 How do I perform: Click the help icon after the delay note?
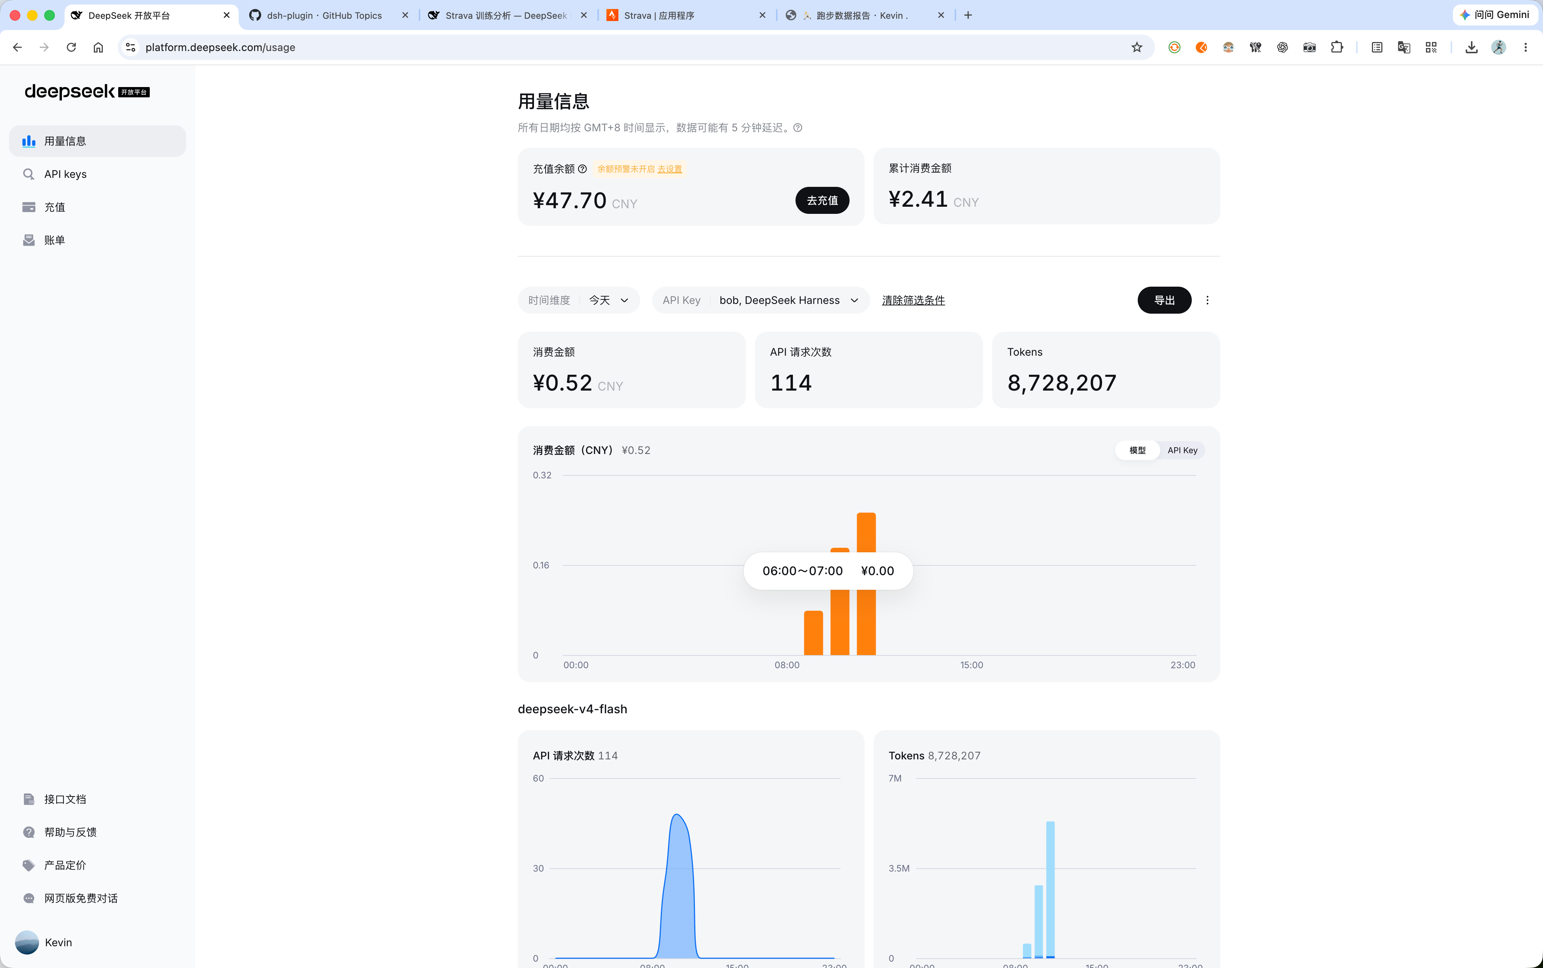coord(798,128)
